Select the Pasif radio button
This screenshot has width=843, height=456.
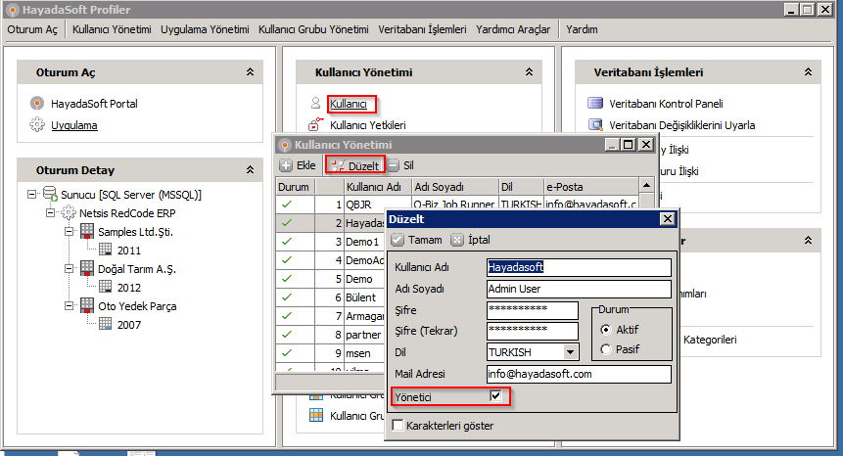point(606,349)
